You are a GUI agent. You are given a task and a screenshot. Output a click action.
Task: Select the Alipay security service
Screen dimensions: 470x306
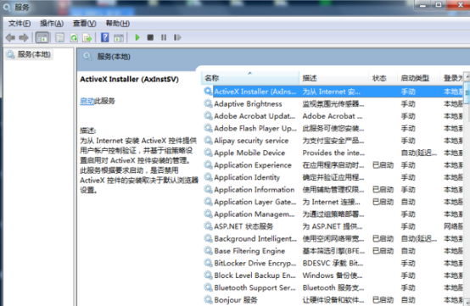[x=333, y=141]
